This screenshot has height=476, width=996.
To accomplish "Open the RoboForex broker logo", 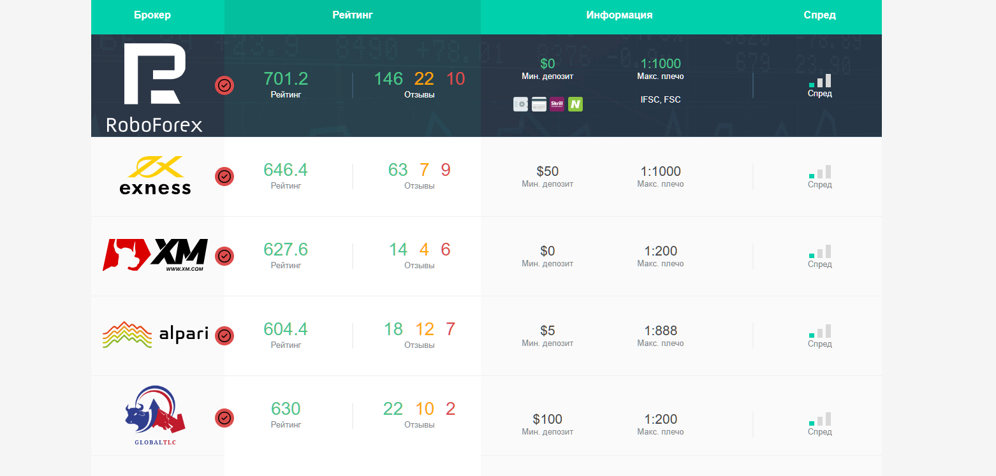I will tap(154, 87).
